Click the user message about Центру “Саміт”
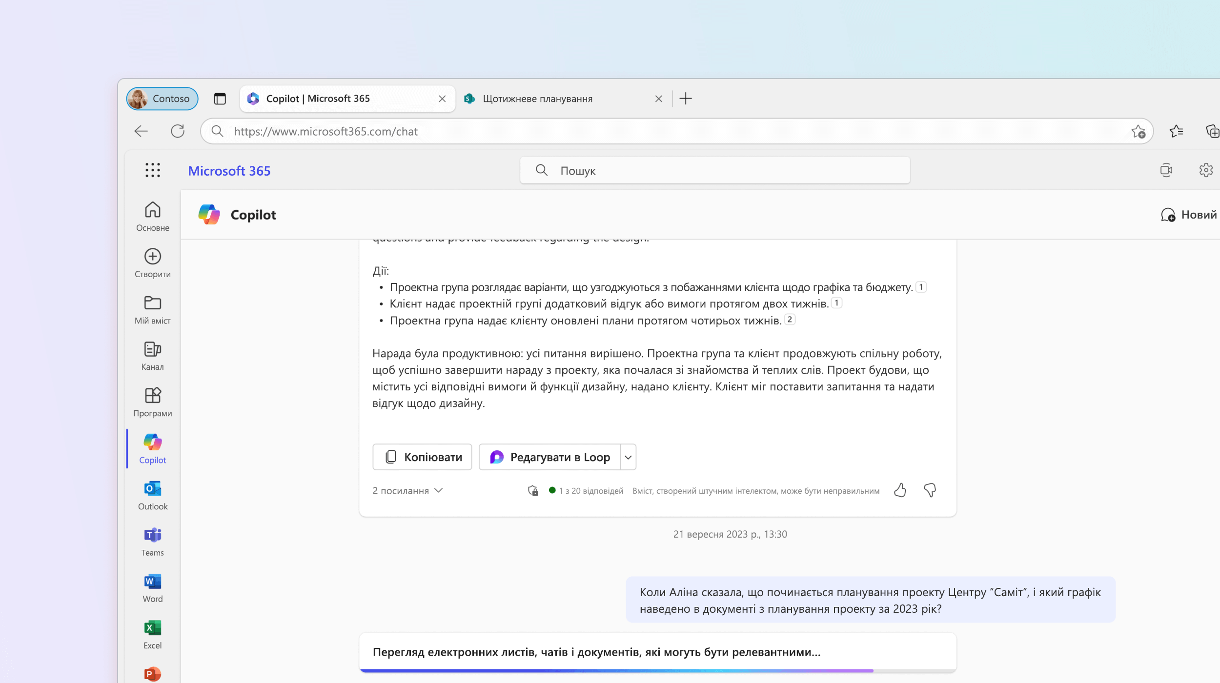Screen dimensions: 1220x683 point(871,600)
